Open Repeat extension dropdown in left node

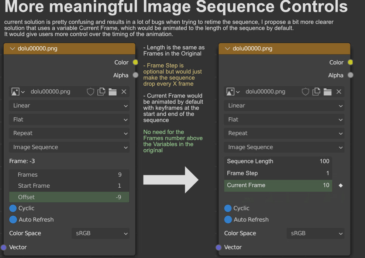tap(69, 133)
